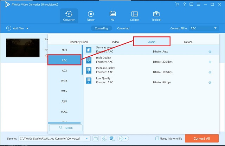Choose WAV in the format list
Viewport: 225px width, 146px height.
[64, 91]
